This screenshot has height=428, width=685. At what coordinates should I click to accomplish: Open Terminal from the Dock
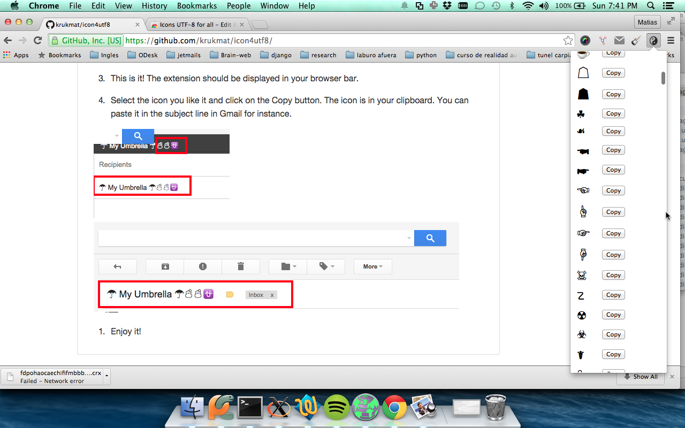[x=250, y=409]
